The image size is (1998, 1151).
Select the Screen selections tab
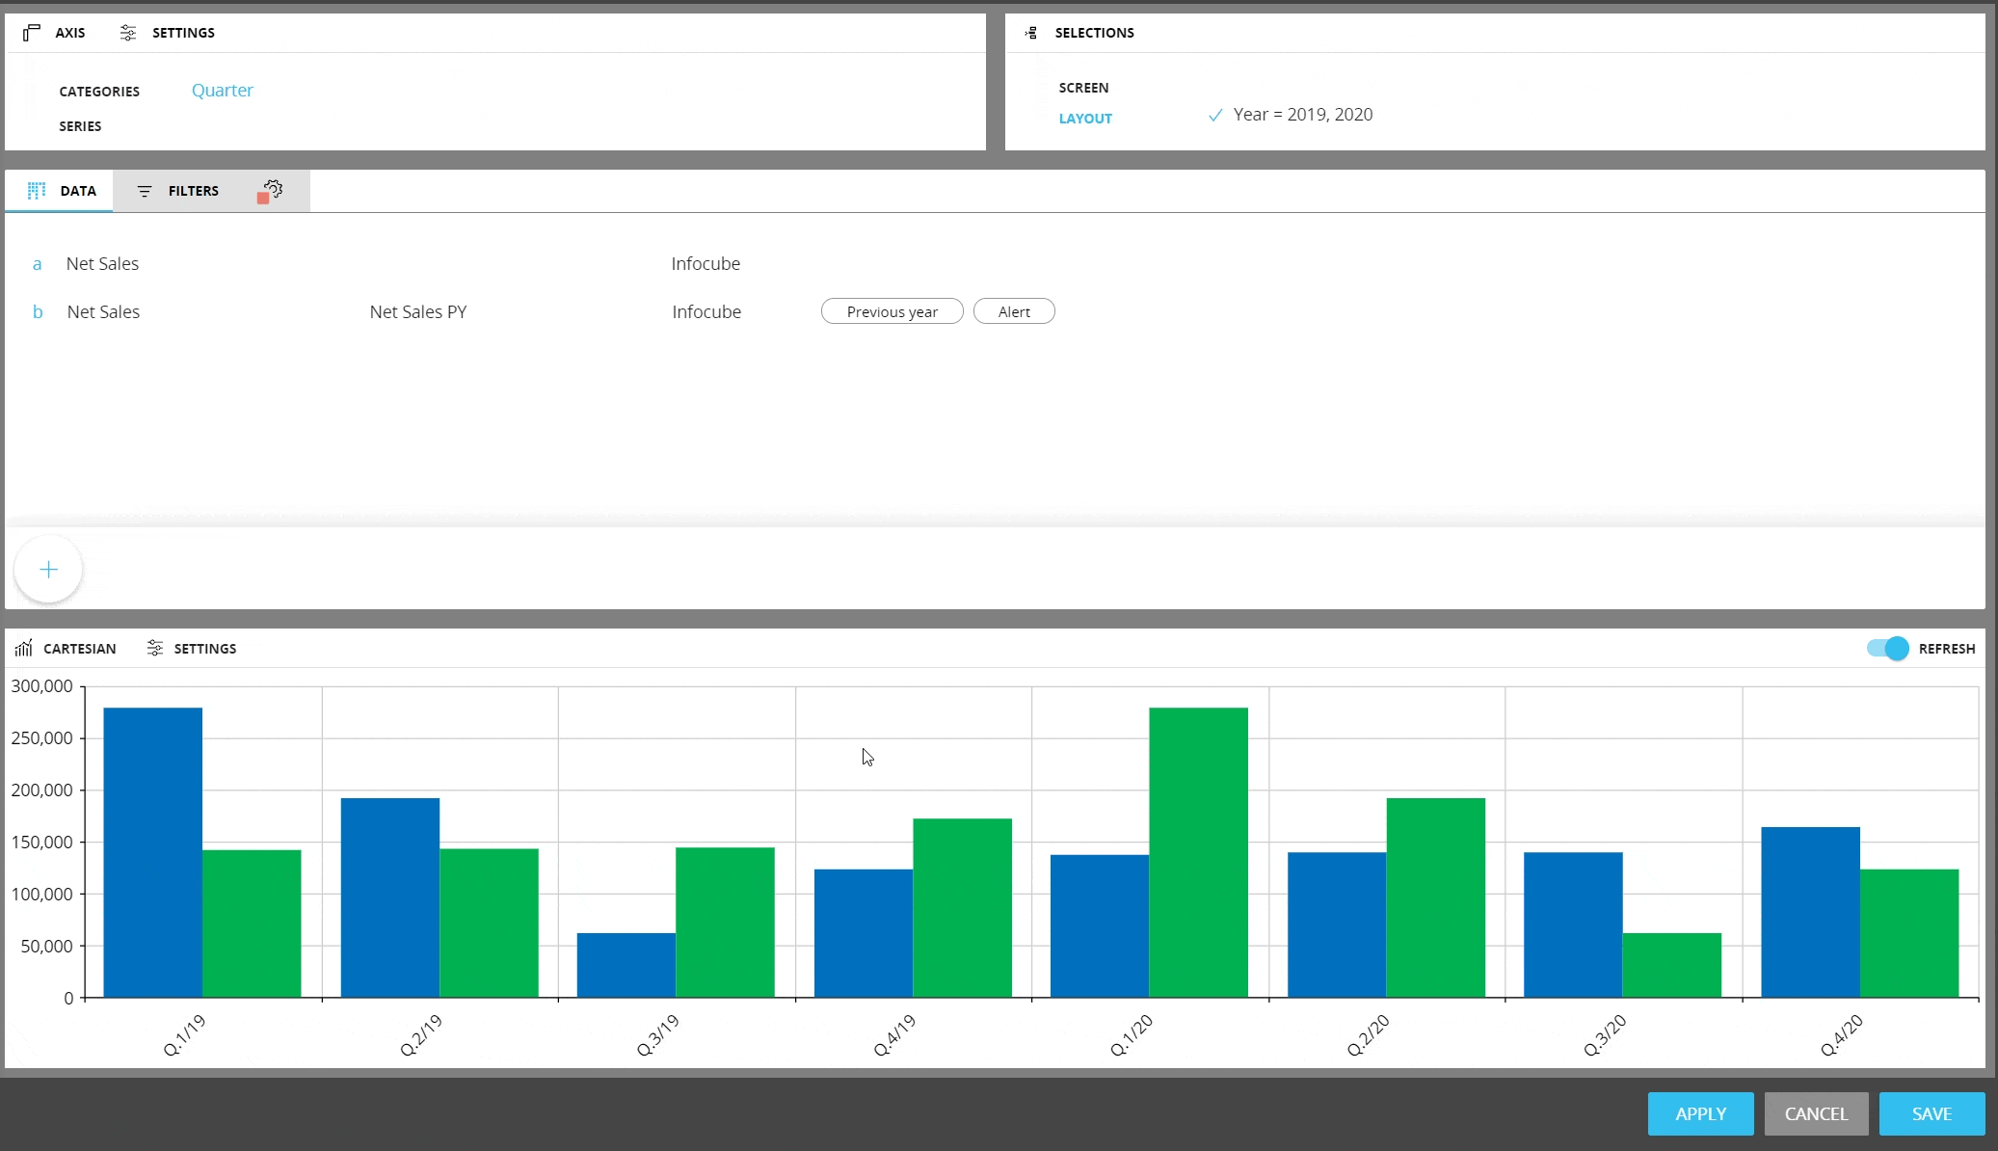(x=1083, y=88)
